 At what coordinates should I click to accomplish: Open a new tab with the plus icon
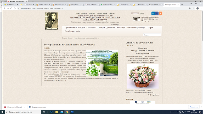[x=182, y=4]
